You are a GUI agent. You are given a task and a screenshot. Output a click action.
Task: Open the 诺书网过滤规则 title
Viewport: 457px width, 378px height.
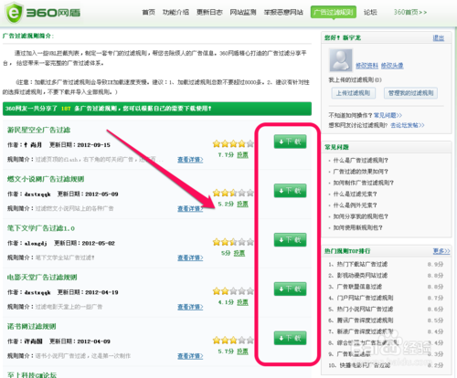pyautogui.click(x=32, y=327)
